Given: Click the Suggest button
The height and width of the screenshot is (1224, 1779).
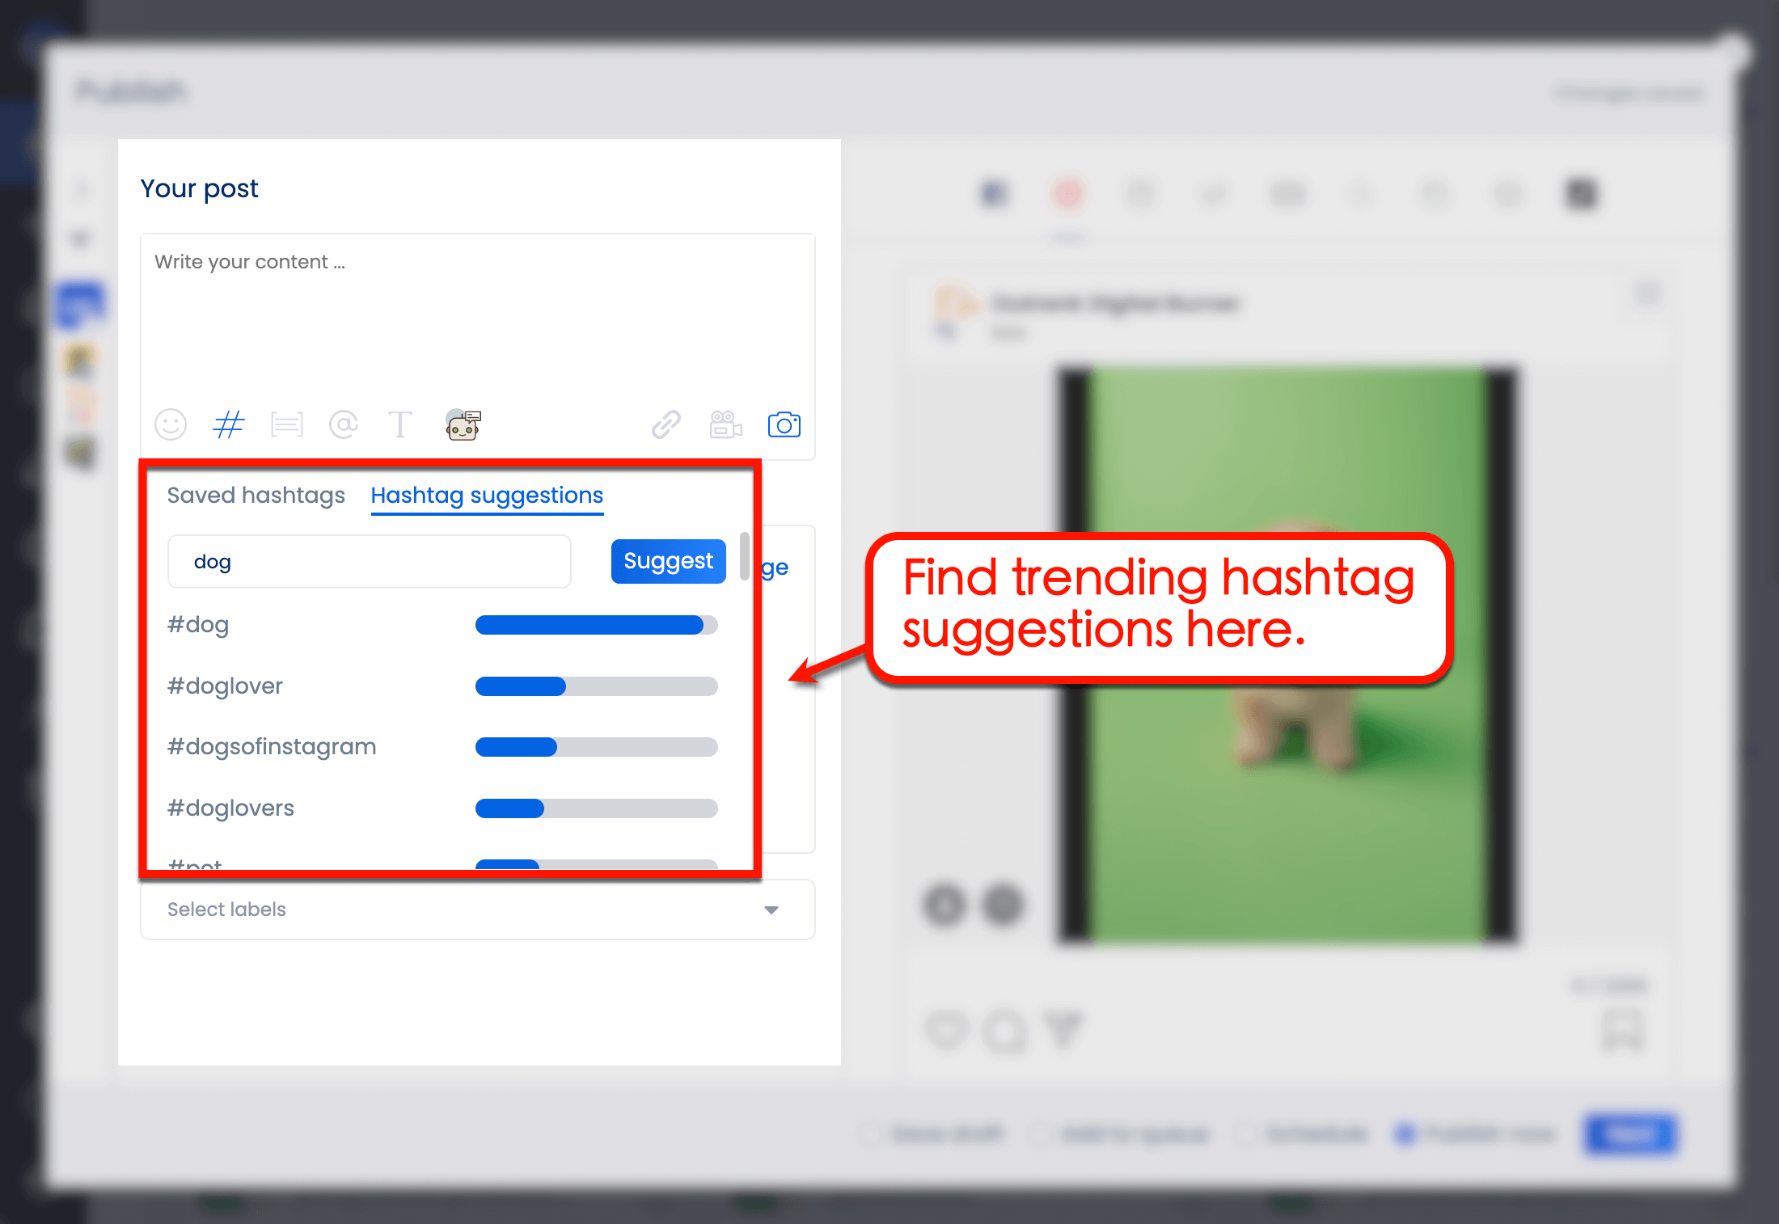Looking at the screenshot, I should (x=667, y=560).
